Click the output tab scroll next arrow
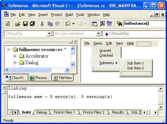This screenshot has width=167, height=124. click(x=15, y=112)
